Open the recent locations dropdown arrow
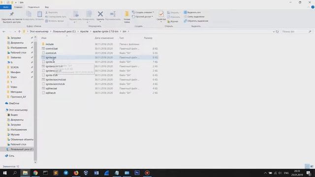Viewport: 315px width, 177px height. click(x=15, y=31)
